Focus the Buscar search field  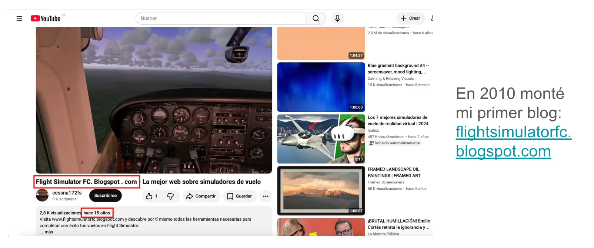[x=221, y=18]
